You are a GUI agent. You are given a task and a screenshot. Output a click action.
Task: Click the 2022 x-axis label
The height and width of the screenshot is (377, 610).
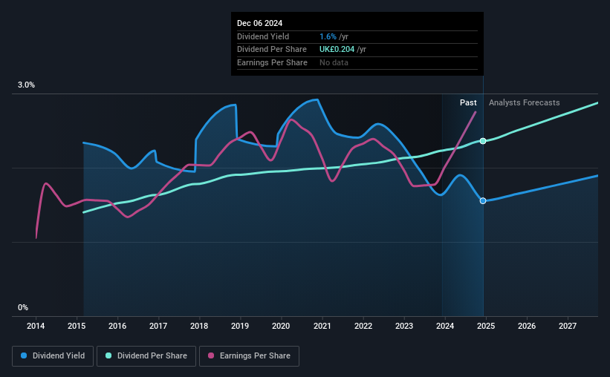tap(363, 326)
